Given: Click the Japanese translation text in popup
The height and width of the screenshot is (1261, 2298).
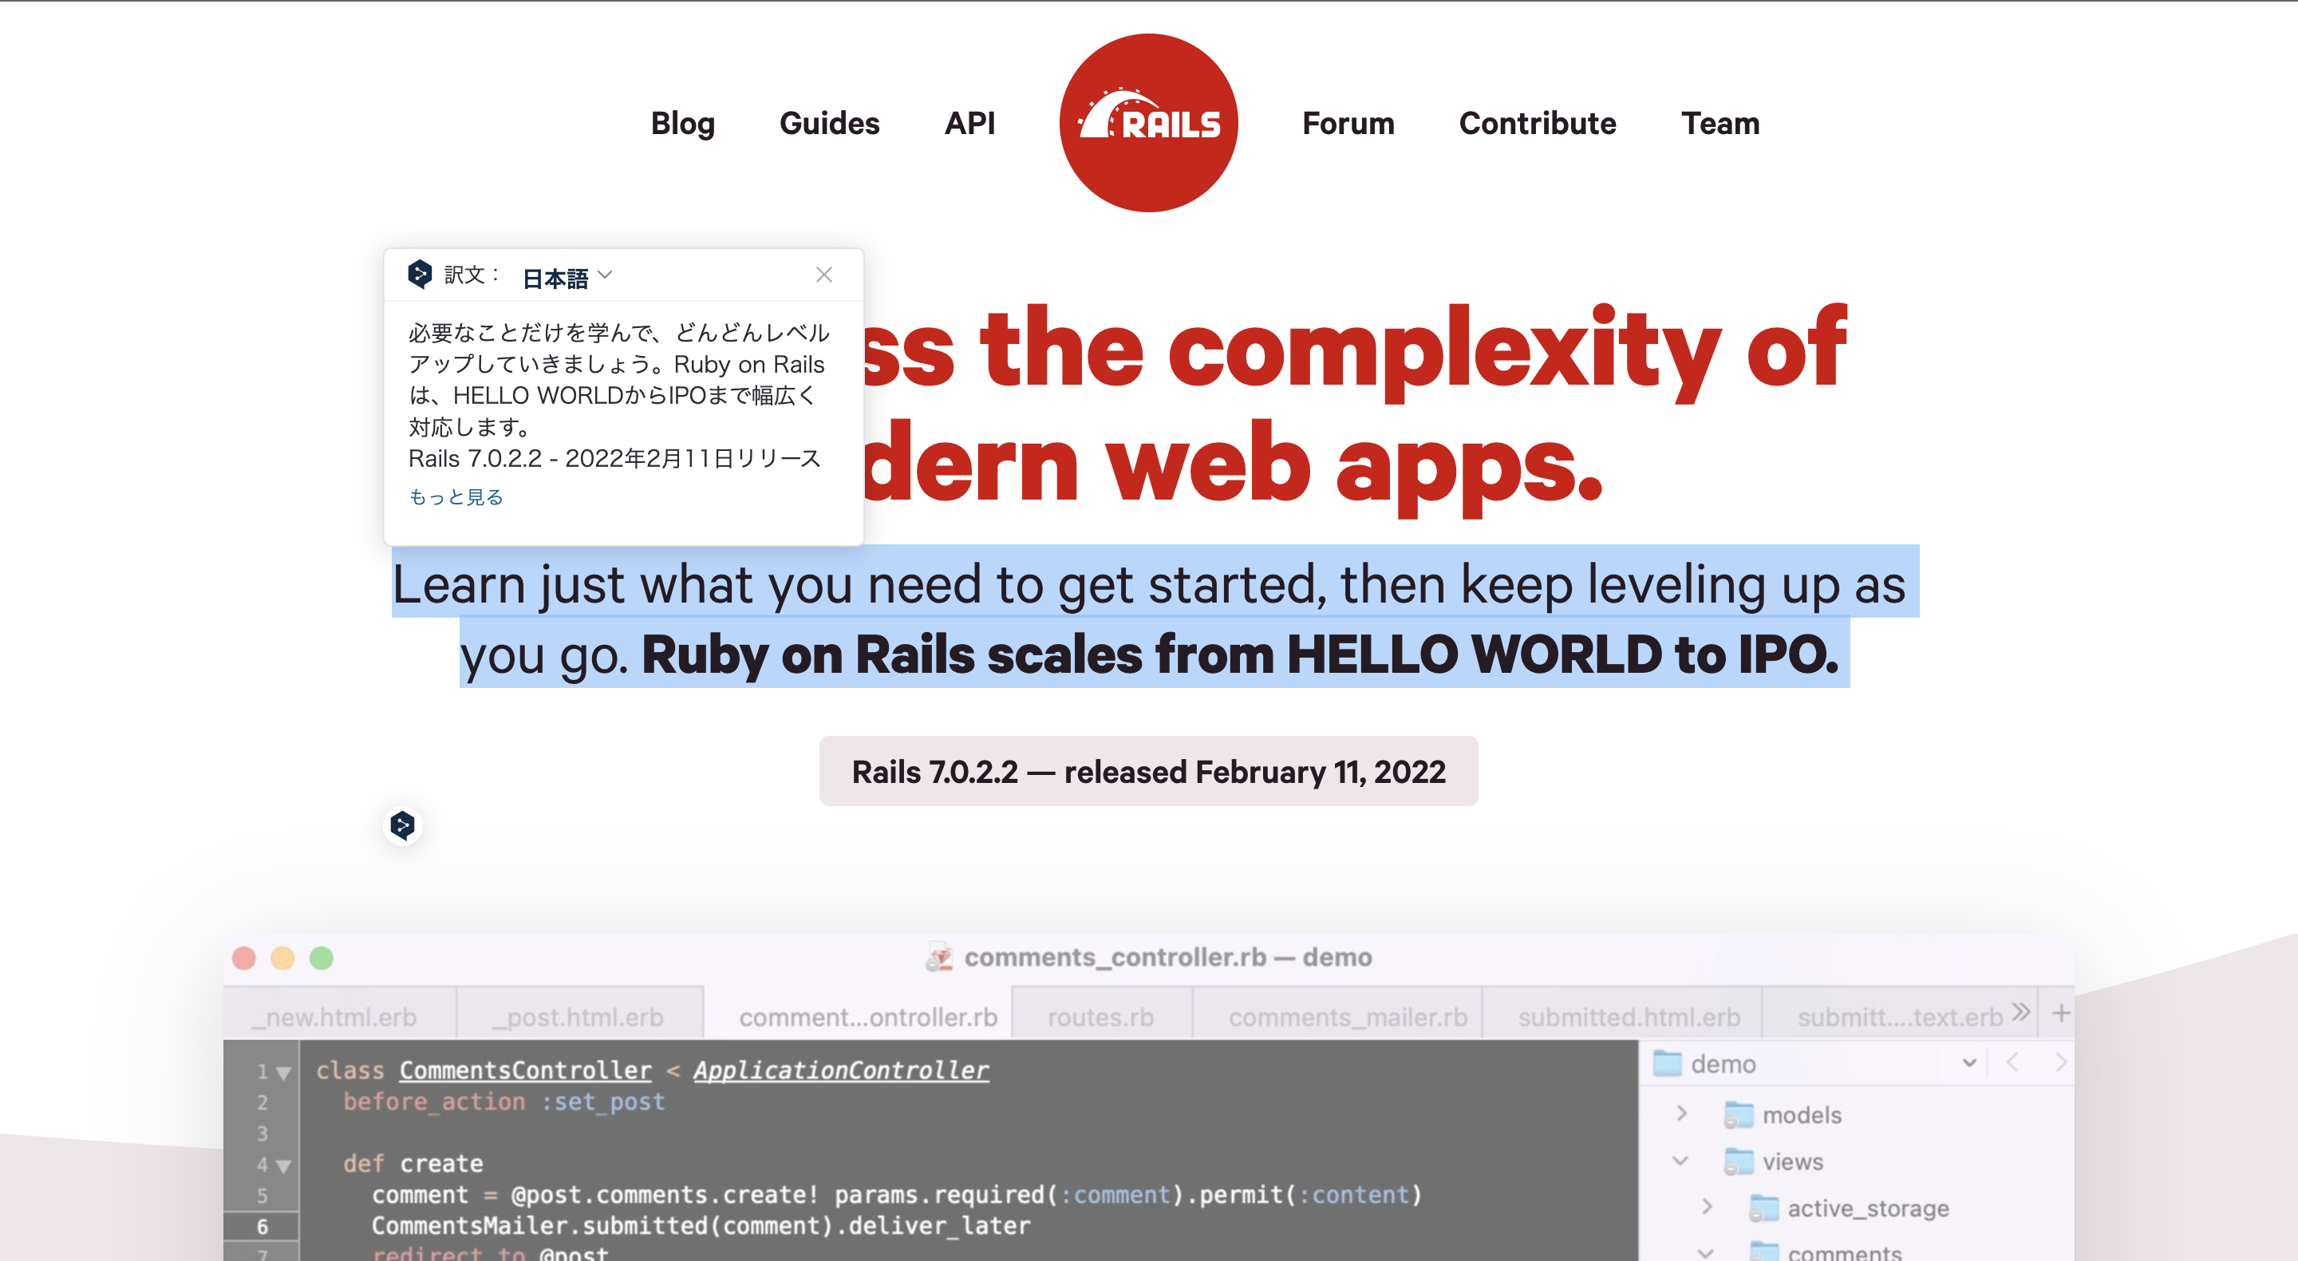Looking at the screenshot, I should tap(619, 395).
